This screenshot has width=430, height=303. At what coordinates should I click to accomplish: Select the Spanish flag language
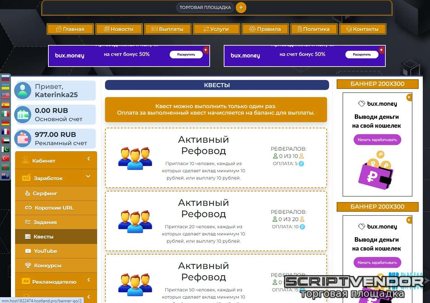pos(5,105)
